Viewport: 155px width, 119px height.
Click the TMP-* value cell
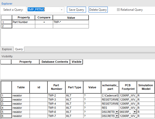click(x=71, y=22)
